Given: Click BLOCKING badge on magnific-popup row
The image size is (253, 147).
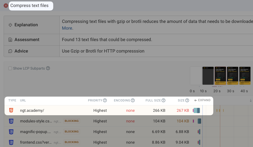Looking at the screenshot, I should click(72, 132).
